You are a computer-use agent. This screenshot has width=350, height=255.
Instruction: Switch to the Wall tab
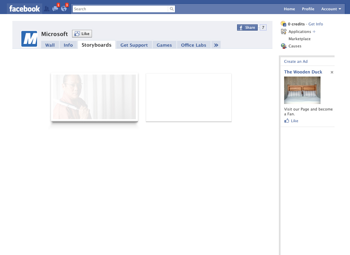(50, 45)
